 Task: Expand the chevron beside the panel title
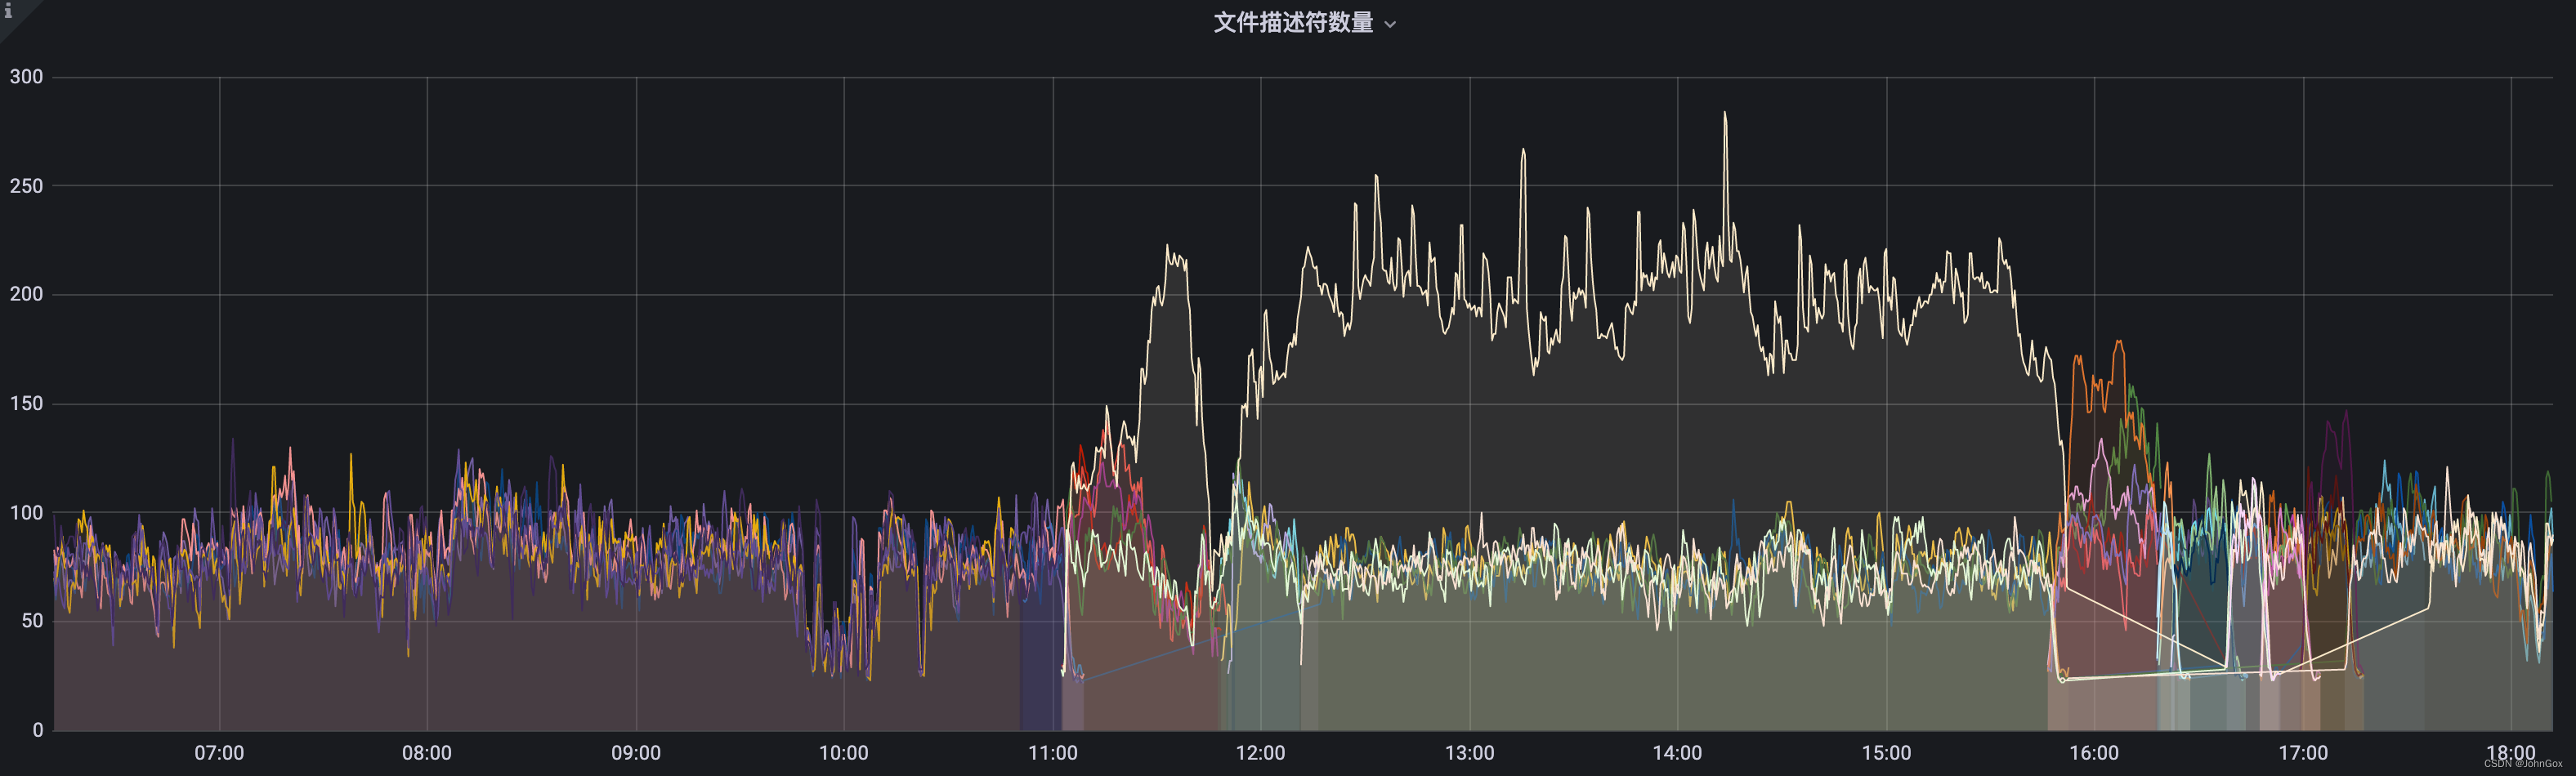(x=1390, y=25)
